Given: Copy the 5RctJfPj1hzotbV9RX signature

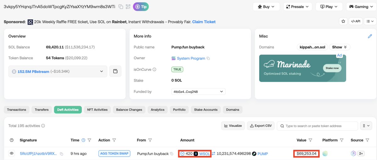Looking at the screenshot, I should pyautogui.click(x=62, y=154).
